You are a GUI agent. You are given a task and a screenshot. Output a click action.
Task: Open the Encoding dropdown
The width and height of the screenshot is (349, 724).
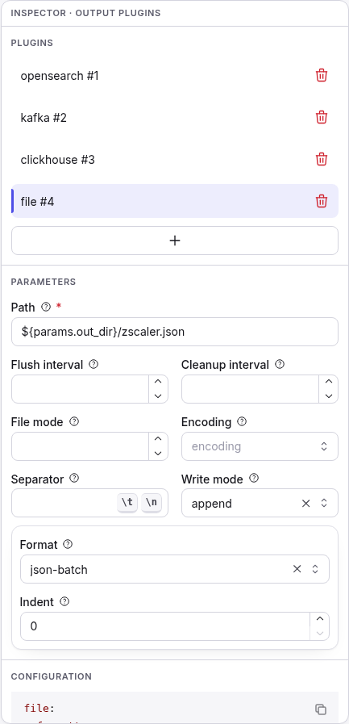(260, 446)
